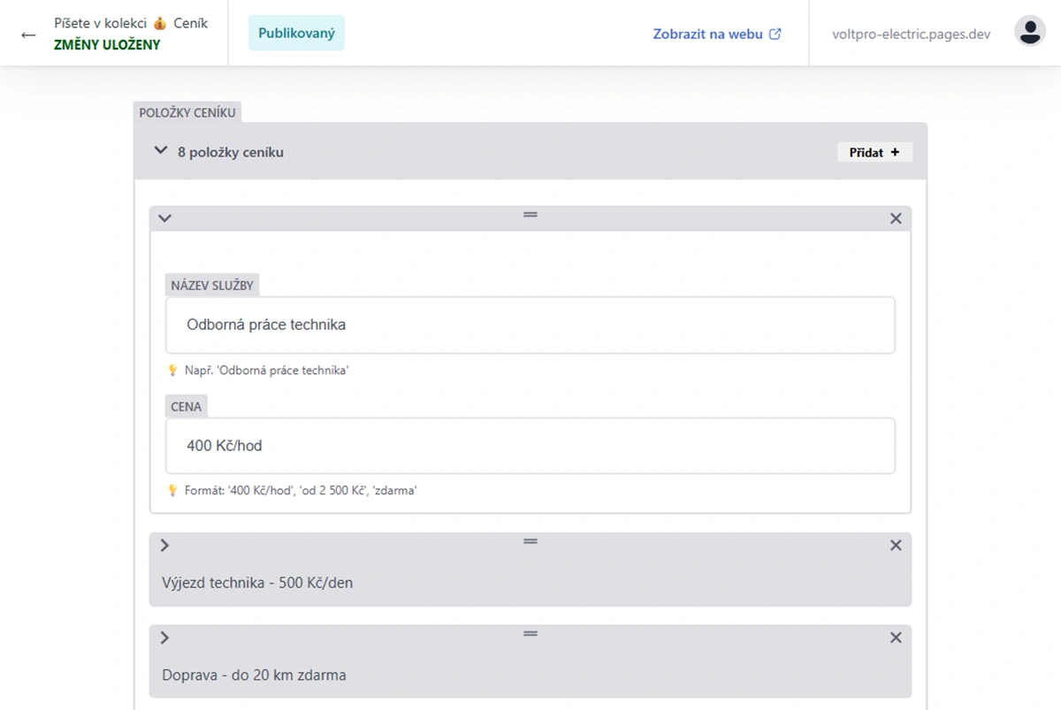1061x710 pixels.
Task: Click the Cena input field
Action: pyautogui.click(x=530, y=446)
